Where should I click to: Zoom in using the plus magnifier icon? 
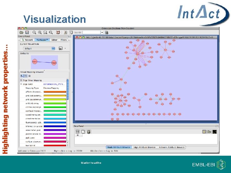coord(40,32)
